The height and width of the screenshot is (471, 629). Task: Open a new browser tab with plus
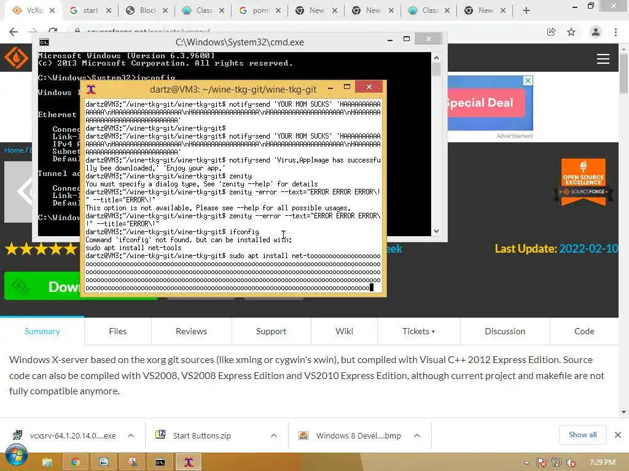coord(526,11)
